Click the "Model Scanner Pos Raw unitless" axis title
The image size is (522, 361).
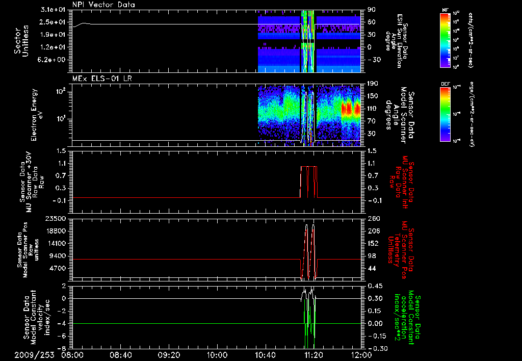(x=29, y=250)
